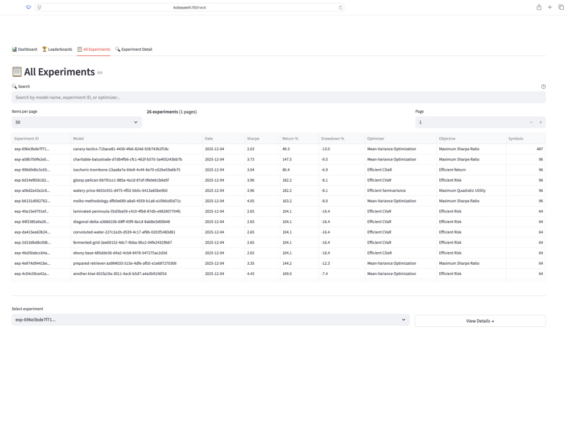The height and width of the screenshot is (427, 569).
Task: Open the Items per page dropdown
Action: 77,122
